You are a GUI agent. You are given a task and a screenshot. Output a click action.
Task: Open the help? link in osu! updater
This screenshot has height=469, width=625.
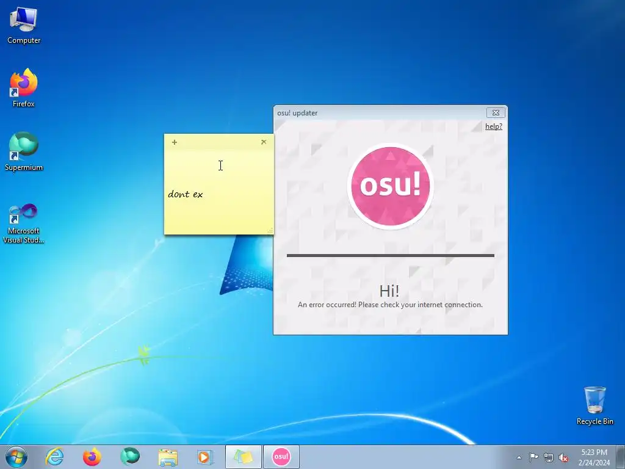click(x=493, y=126)
